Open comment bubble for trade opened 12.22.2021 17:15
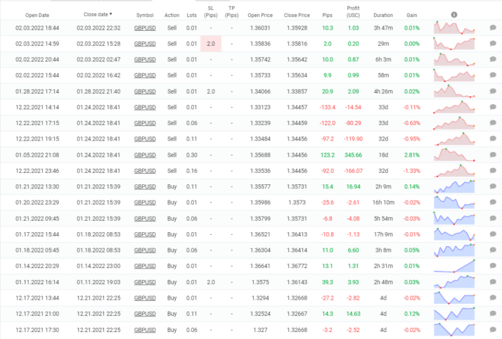 click(x=493, y=123)
